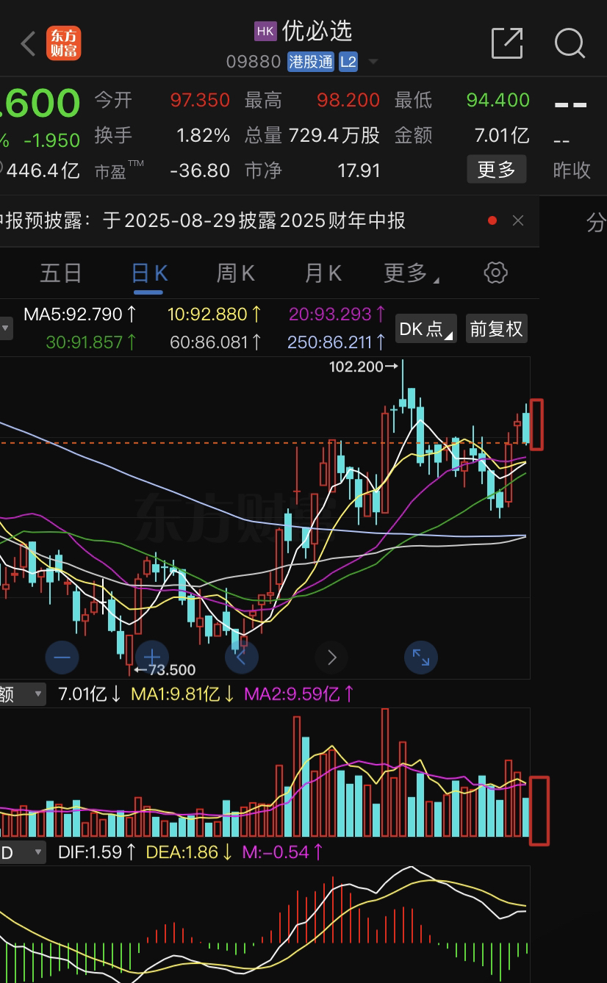
Task: Tap stock code 09880
Action: pyautogui.click(x=254, y=62)
